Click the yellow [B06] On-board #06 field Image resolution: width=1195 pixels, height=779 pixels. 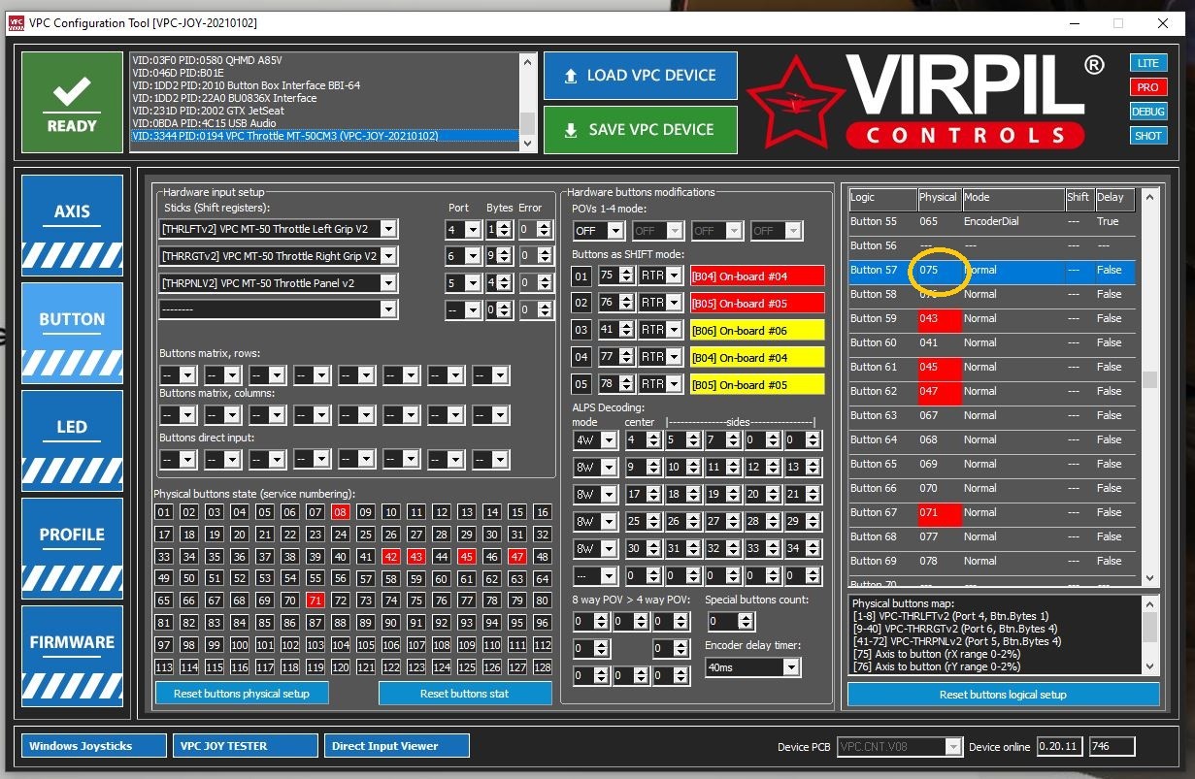pos(757,330)
